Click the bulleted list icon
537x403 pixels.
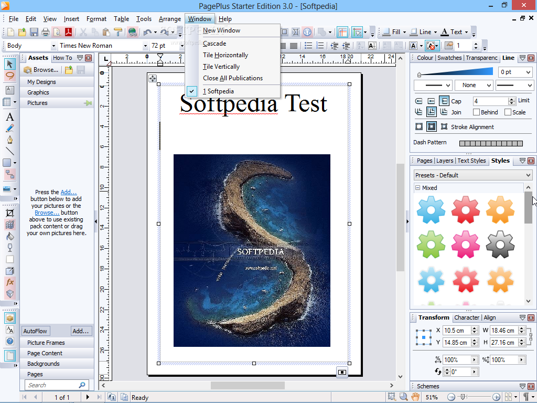(x=308, y=46)
